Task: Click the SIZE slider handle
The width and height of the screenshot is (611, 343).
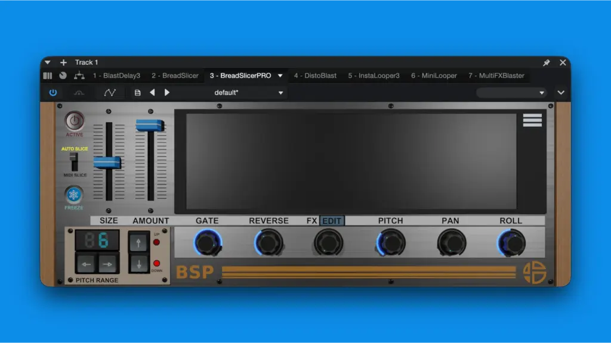Action: [107, 162]
